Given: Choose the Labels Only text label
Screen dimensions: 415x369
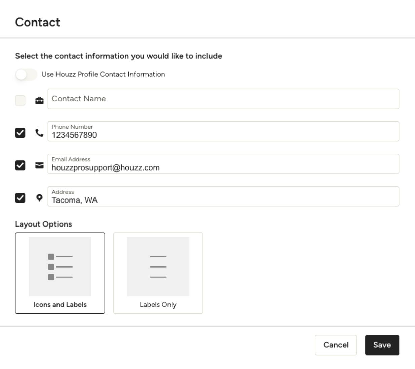Looking at the screenshot, I should tap(158, 304).
